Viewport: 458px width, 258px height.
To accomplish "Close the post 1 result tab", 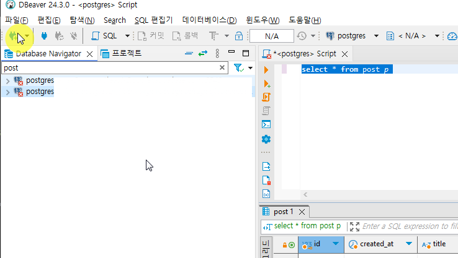I will coord(302,212).
